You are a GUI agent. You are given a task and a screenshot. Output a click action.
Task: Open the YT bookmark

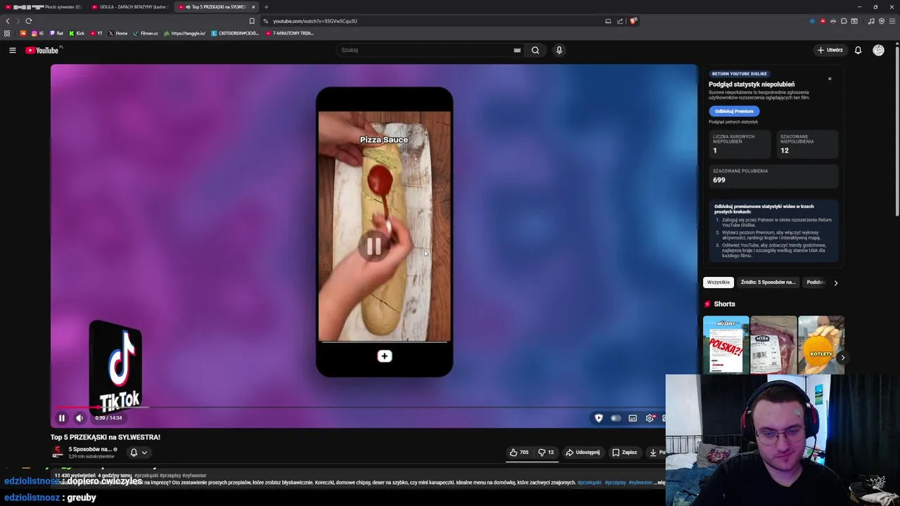point(96,33)
